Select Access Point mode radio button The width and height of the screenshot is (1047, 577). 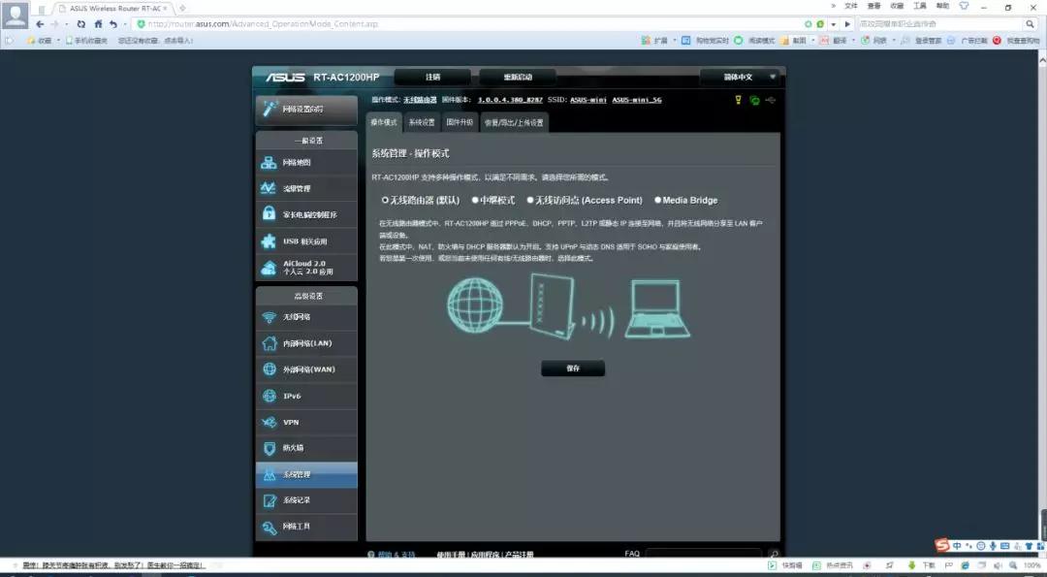(530, 201)
